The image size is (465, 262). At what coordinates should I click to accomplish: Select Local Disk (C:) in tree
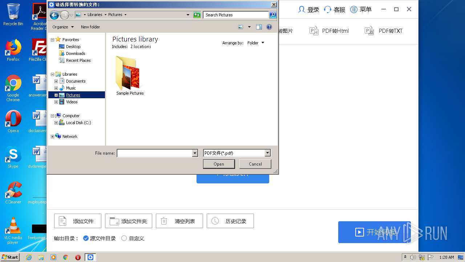tap(78, 123)
